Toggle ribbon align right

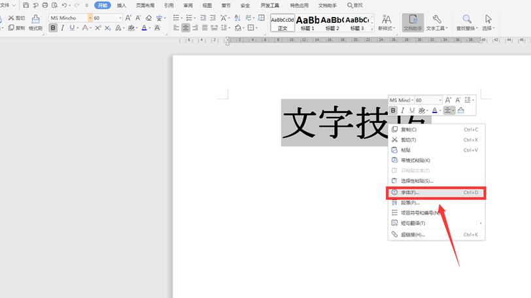click(196, 27)
